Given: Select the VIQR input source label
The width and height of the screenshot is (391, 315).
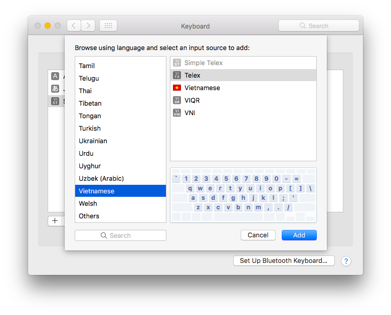Looking at the screenshot, I should click(x=192, y=100).
